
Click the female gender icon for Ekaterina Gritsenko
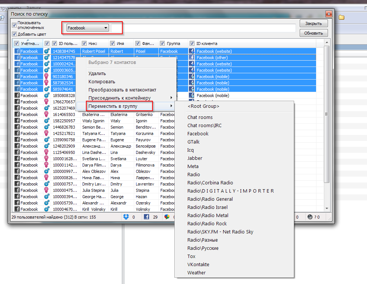46,114
